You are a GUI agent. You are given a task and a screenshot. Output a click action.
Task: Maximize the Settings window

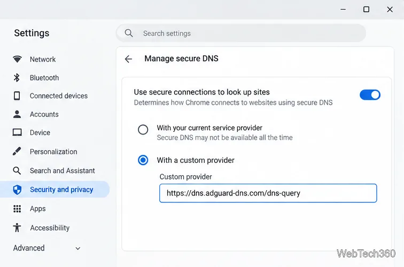coord(366,10)
